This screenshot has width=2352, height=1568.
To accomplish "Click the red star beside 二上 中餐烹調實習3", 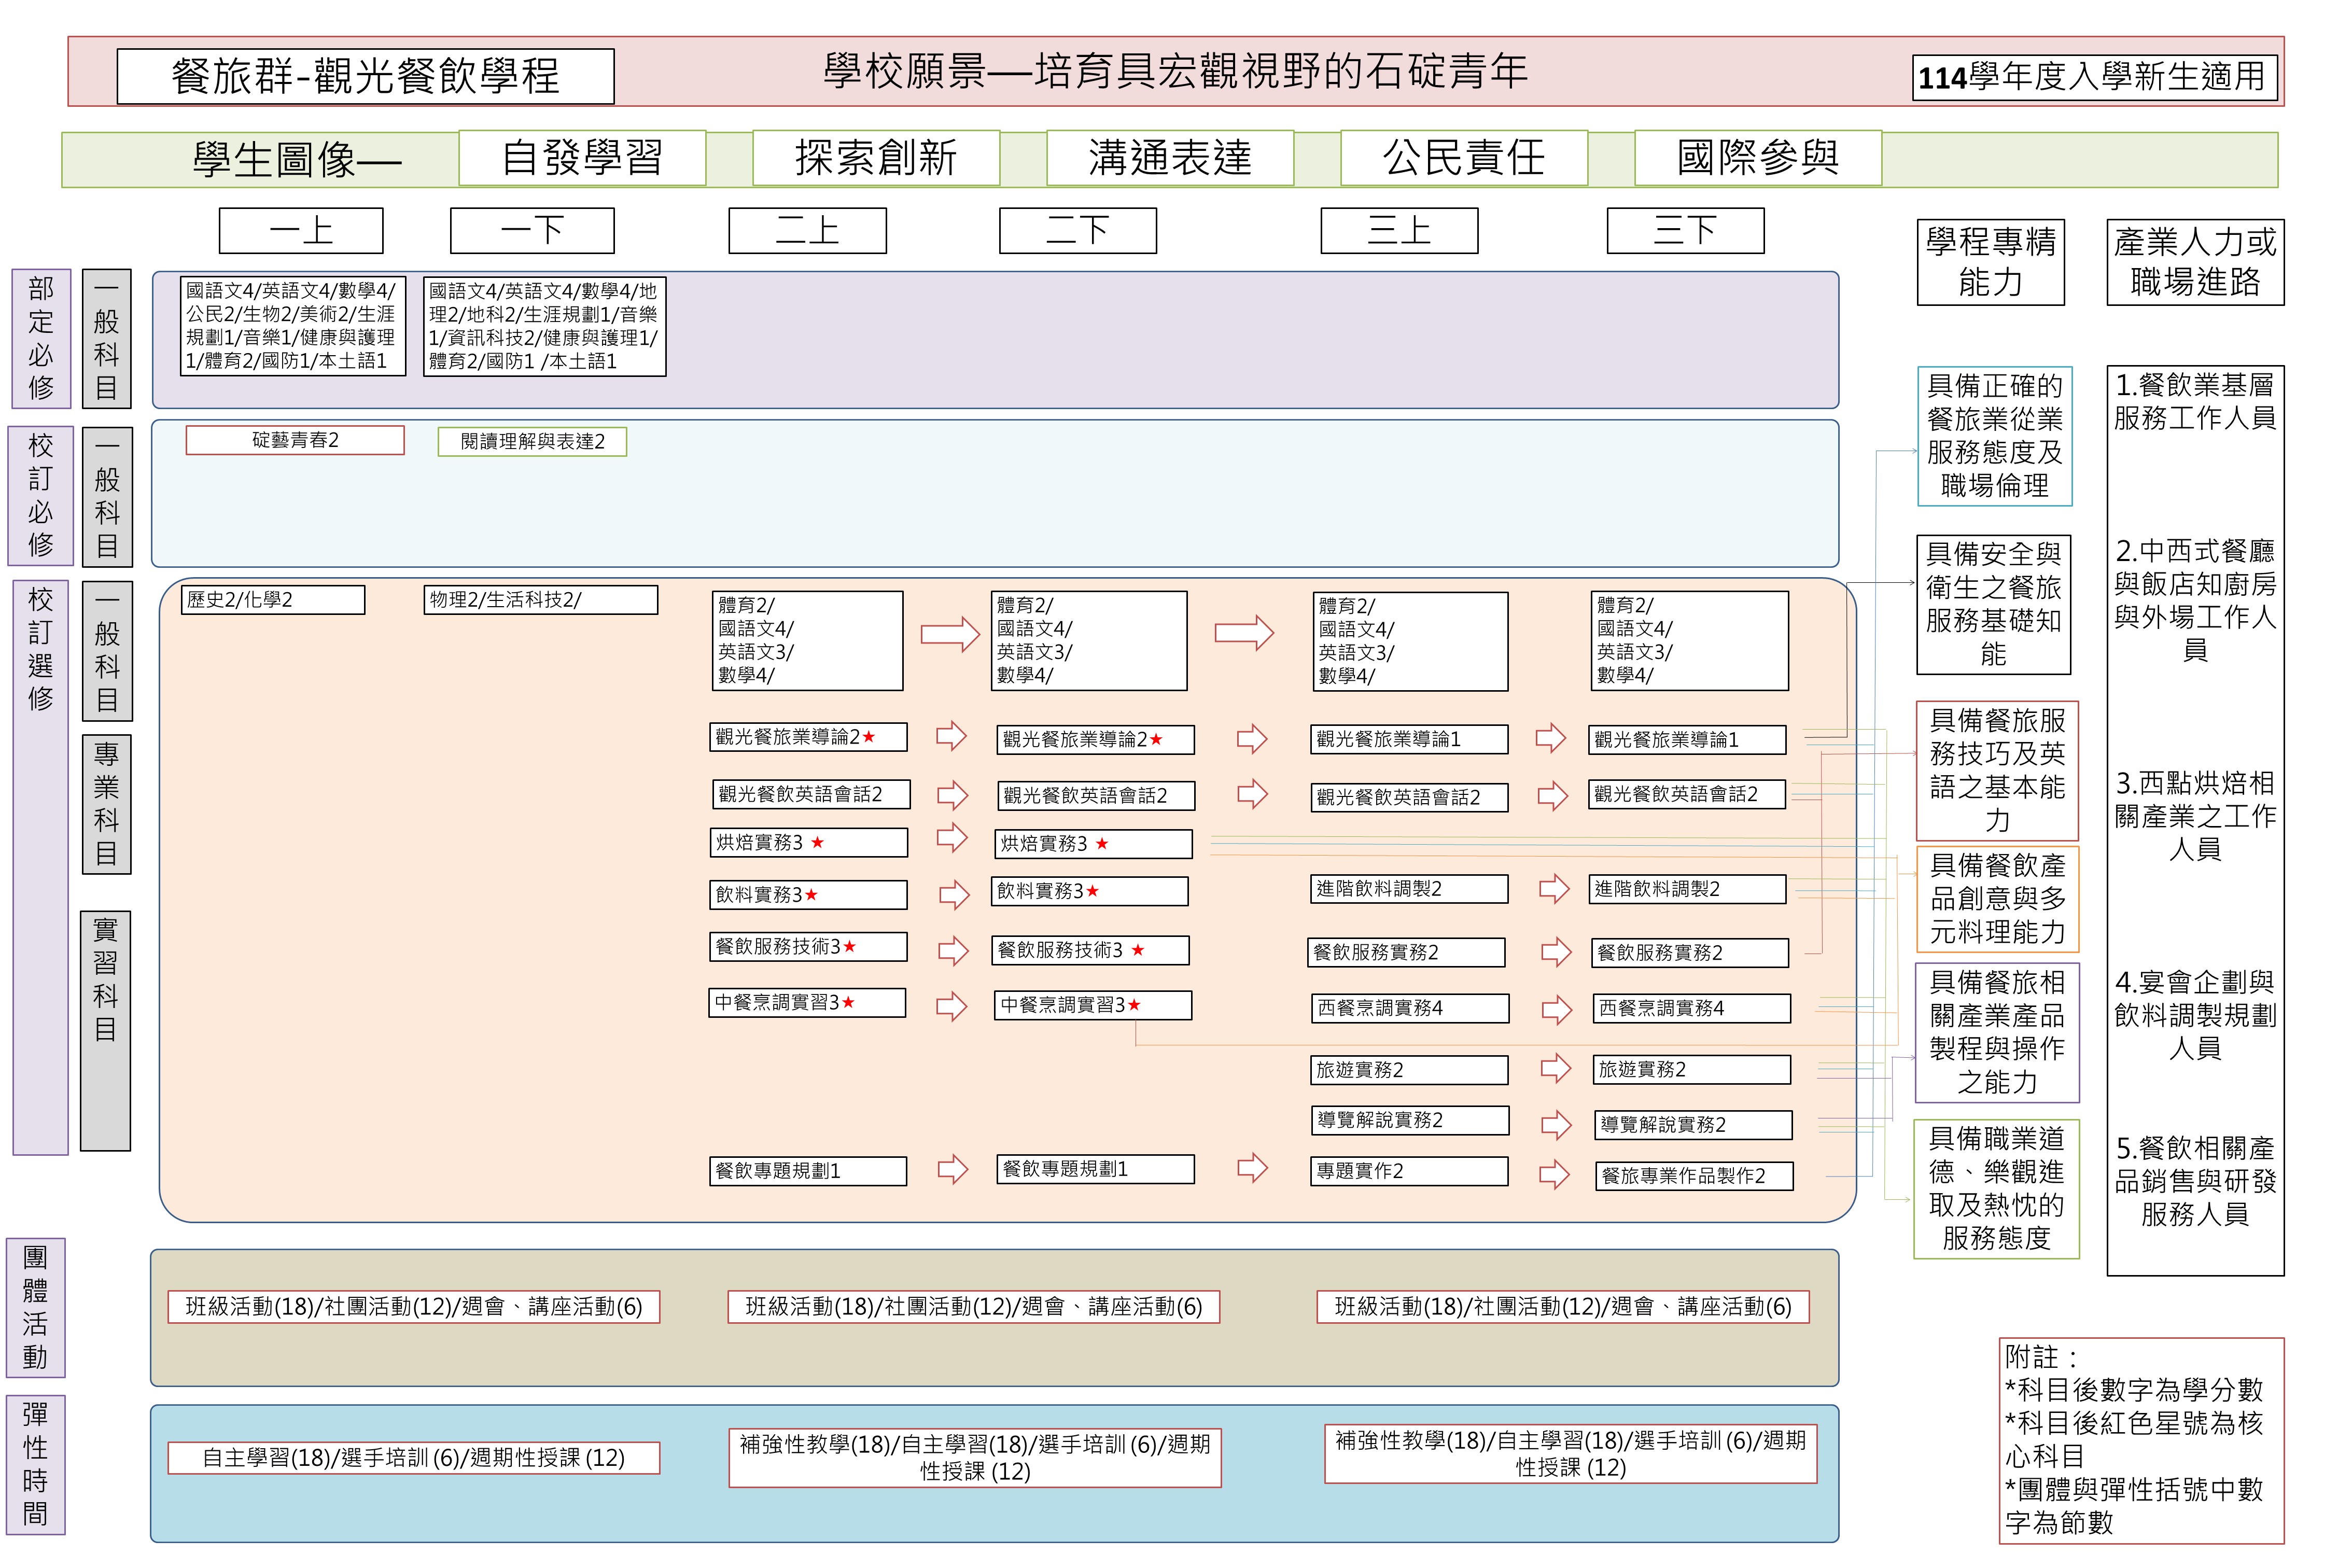I will tap(848, 1002).
